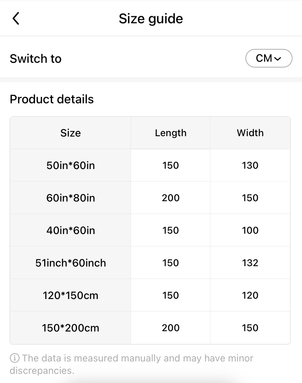Viewport: 302px width, 383px height.
Task: Click the Product details heading
Action: (52, 99)
